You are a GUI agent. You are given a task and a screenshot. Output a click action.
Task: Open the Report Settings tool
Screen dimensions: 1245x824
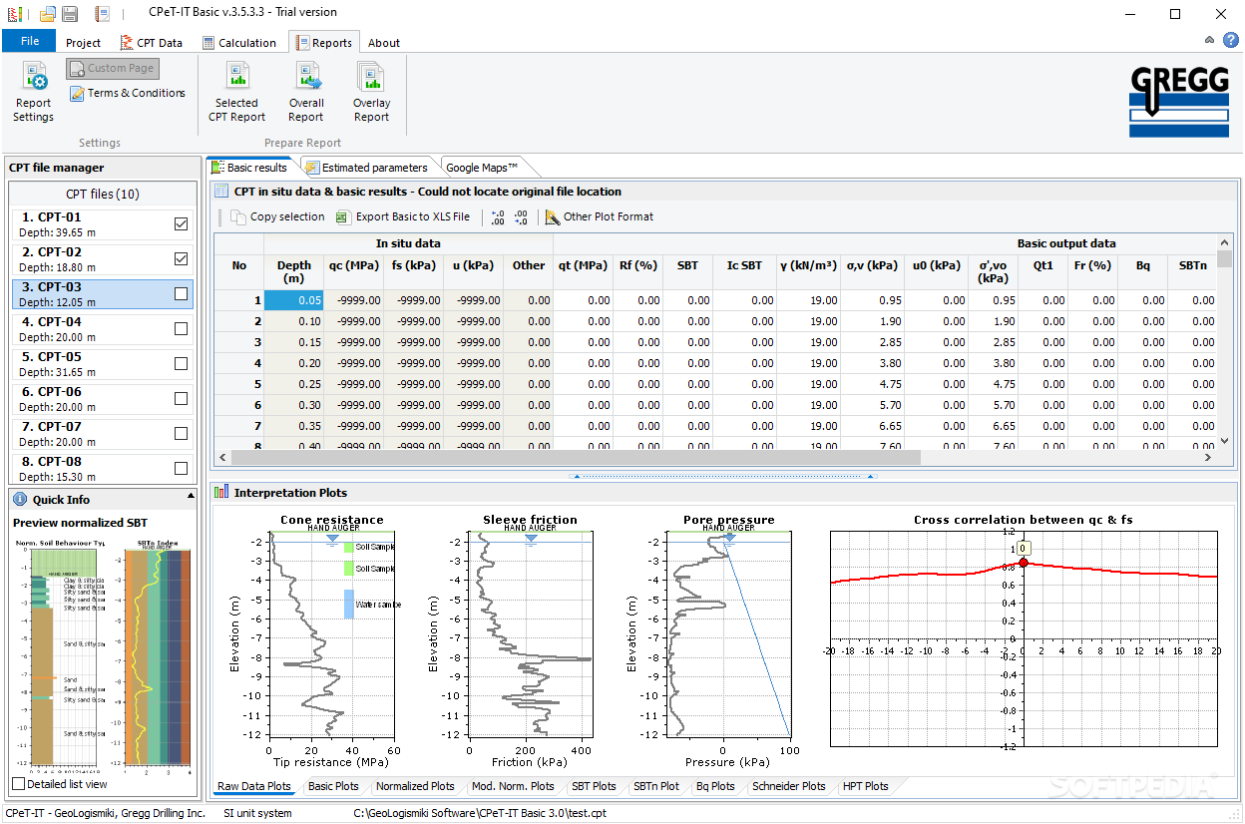click(x=34, y=93)
